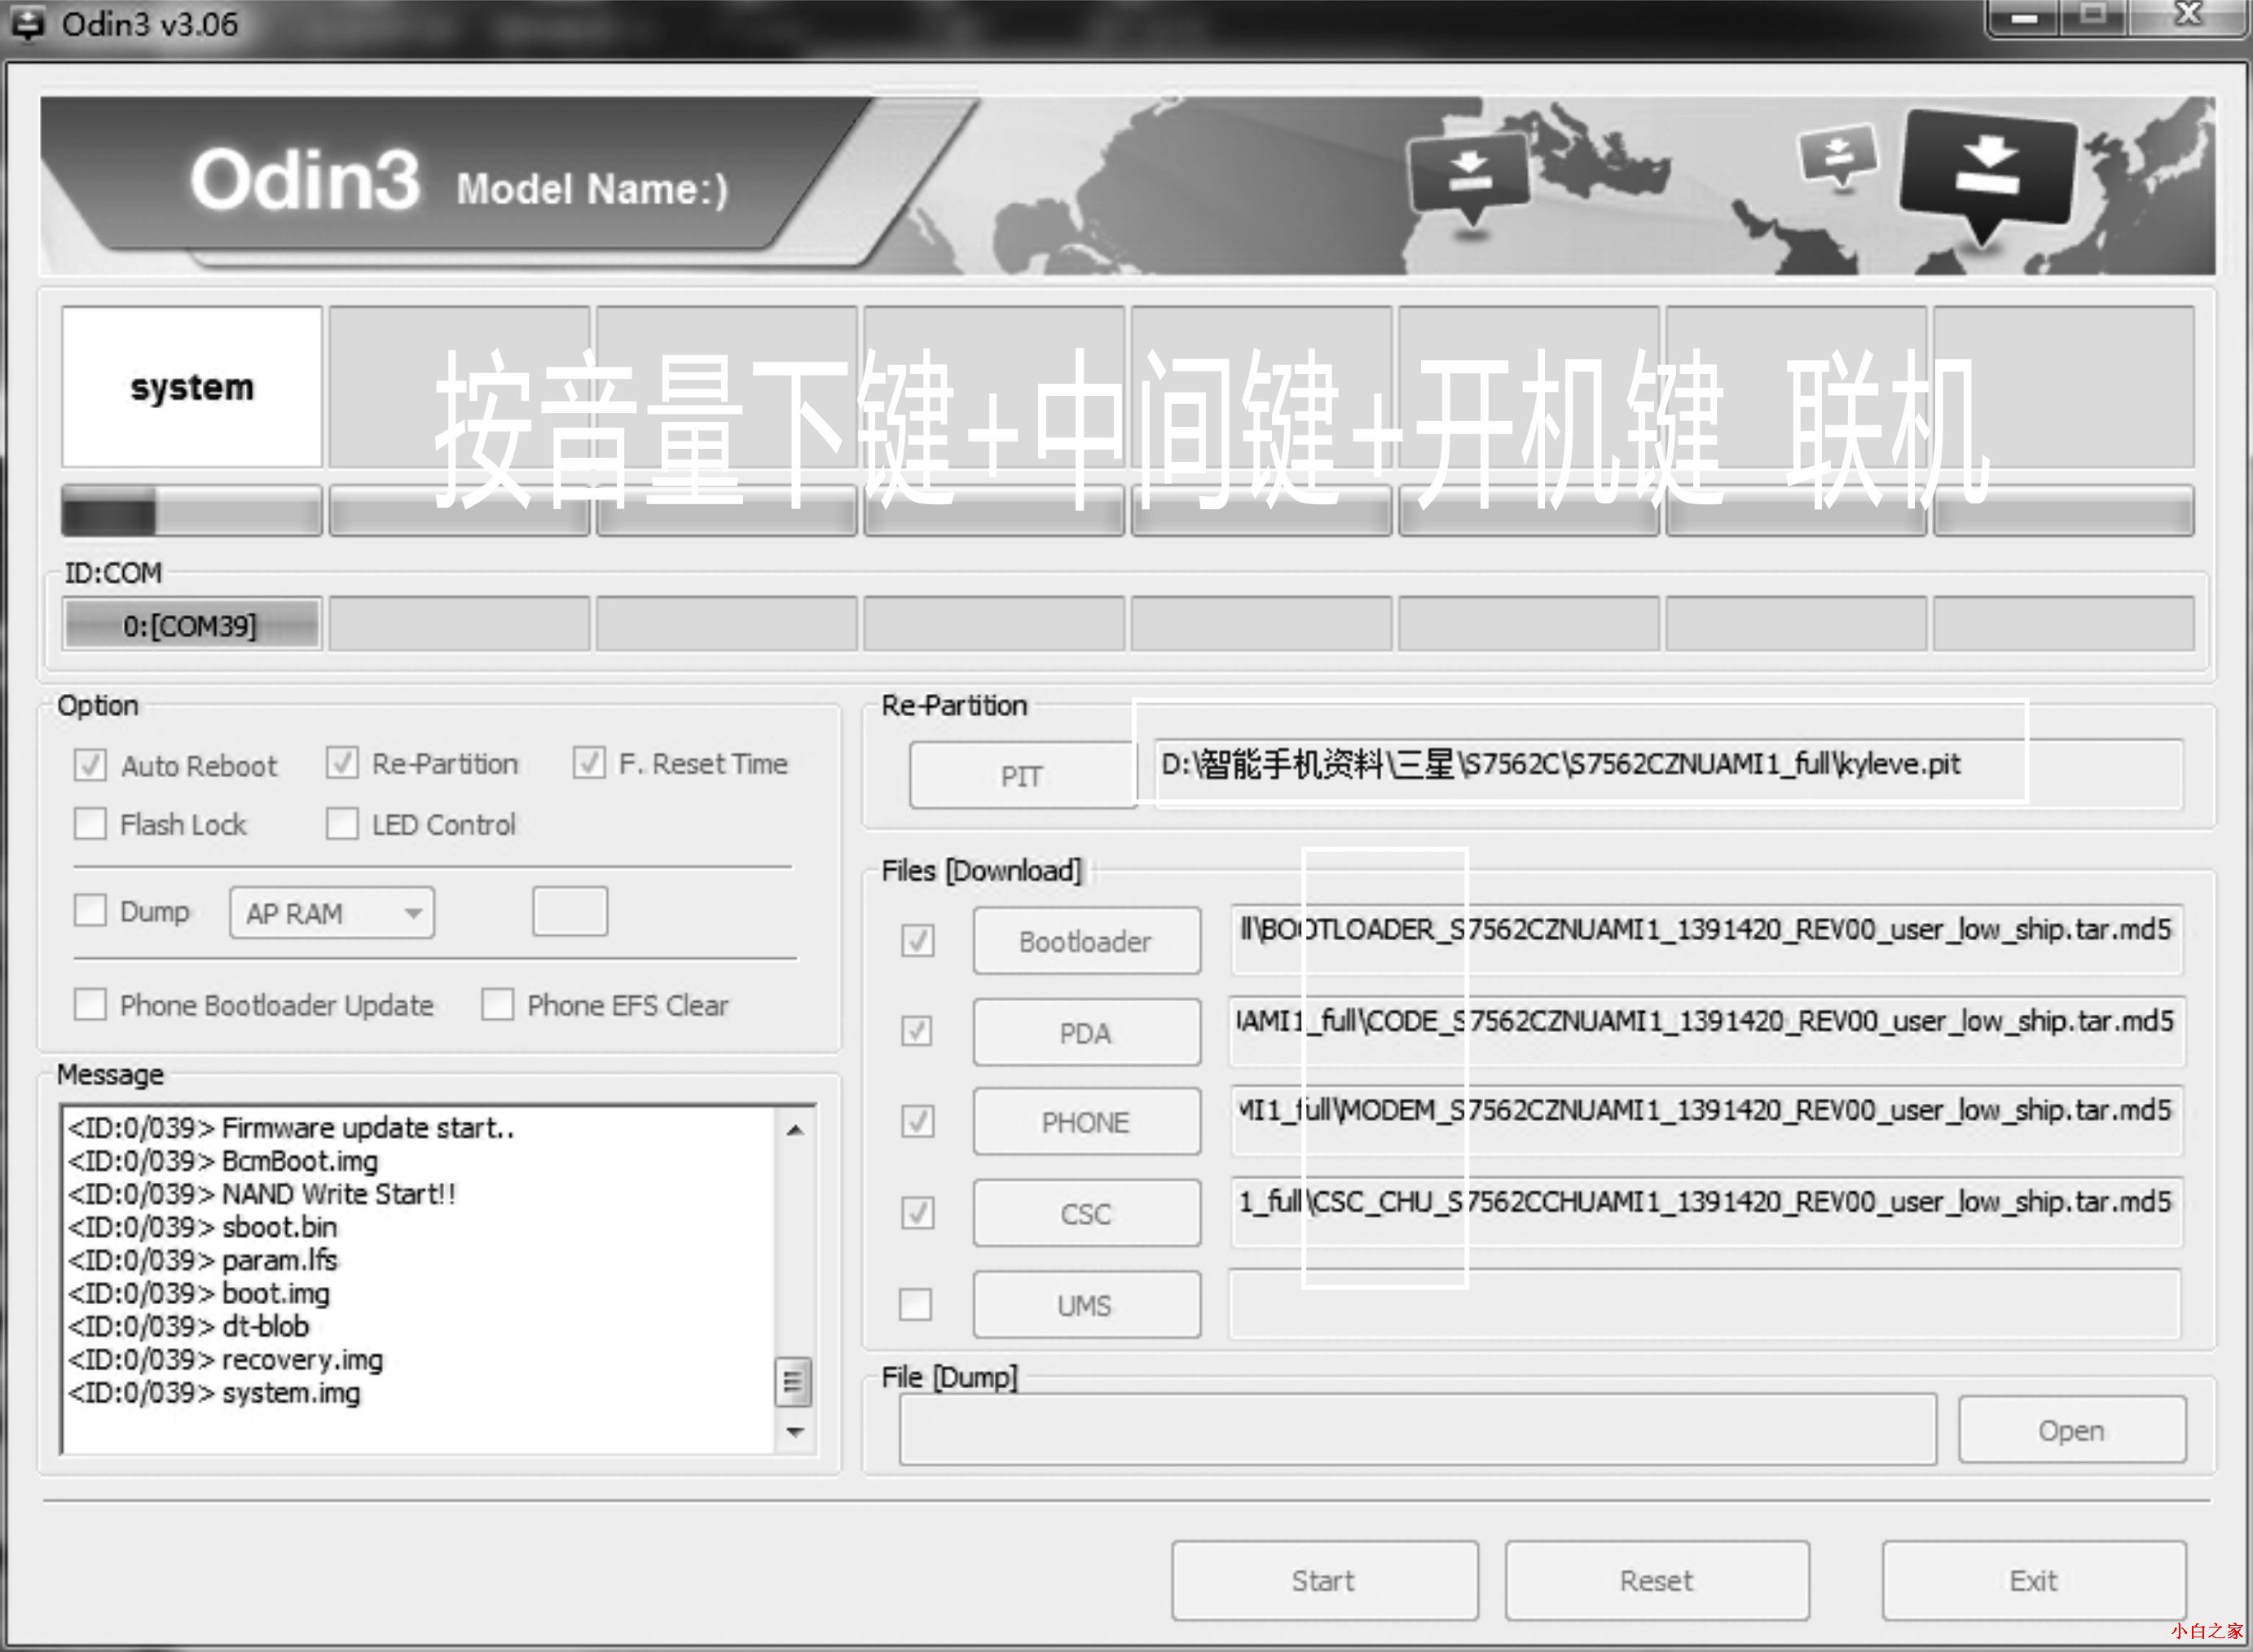
Task: Click the PIT file path field
Action: click(x=1668, y=773)
